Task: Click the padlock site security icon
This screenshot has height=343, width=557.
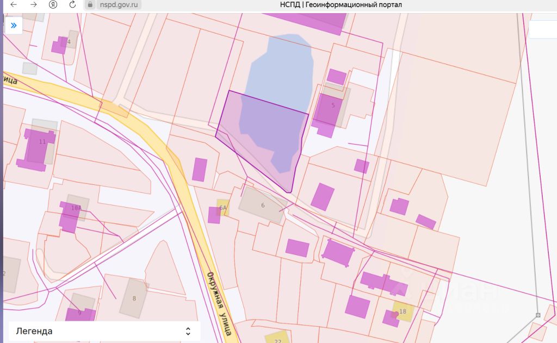Action: (90, 4)
